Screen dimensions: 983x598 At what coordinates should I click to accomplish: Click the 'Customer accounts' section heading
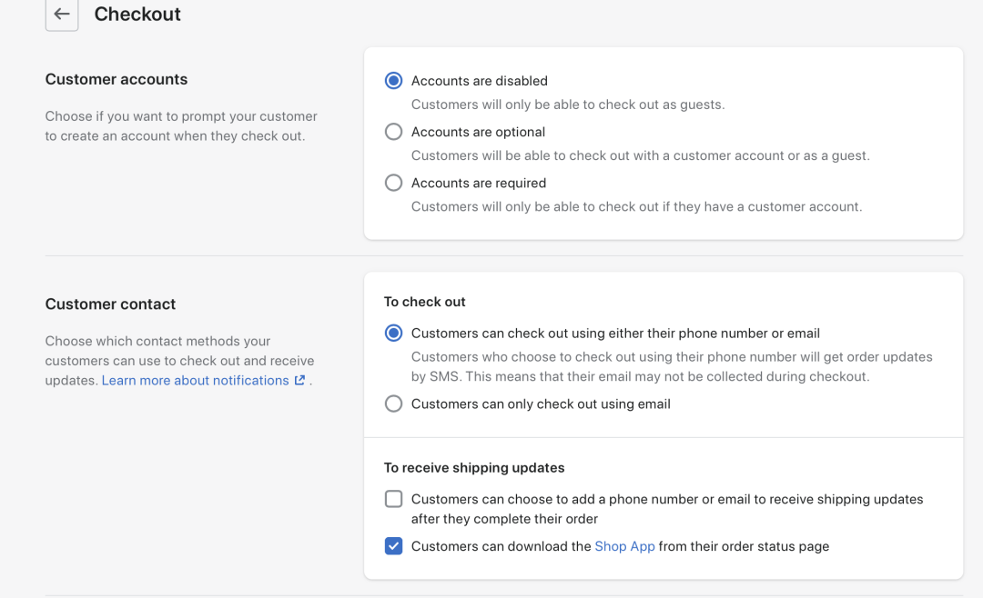117,79
